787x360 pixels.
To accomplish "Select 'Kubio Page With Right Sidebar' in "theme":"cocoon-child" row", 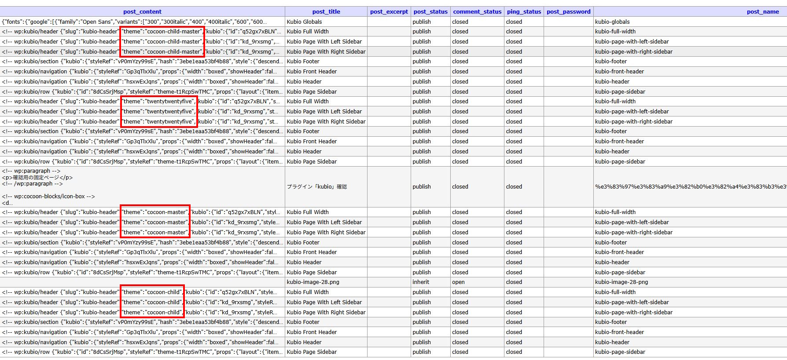I will click(x=326, y=313).
